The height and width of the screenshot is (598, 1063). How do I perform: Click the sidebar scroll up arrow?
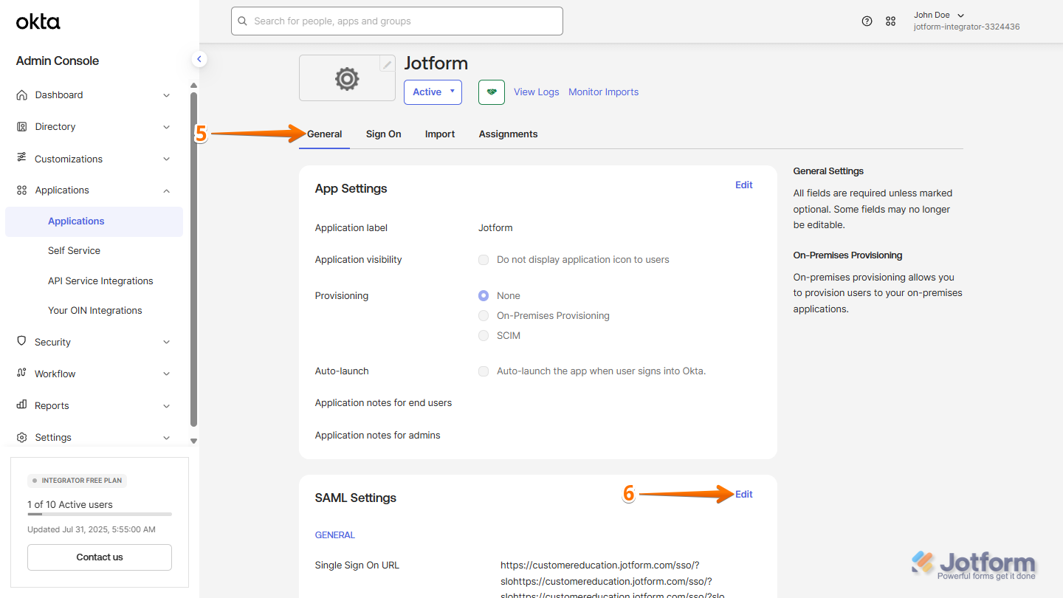[x=193, y=86]
